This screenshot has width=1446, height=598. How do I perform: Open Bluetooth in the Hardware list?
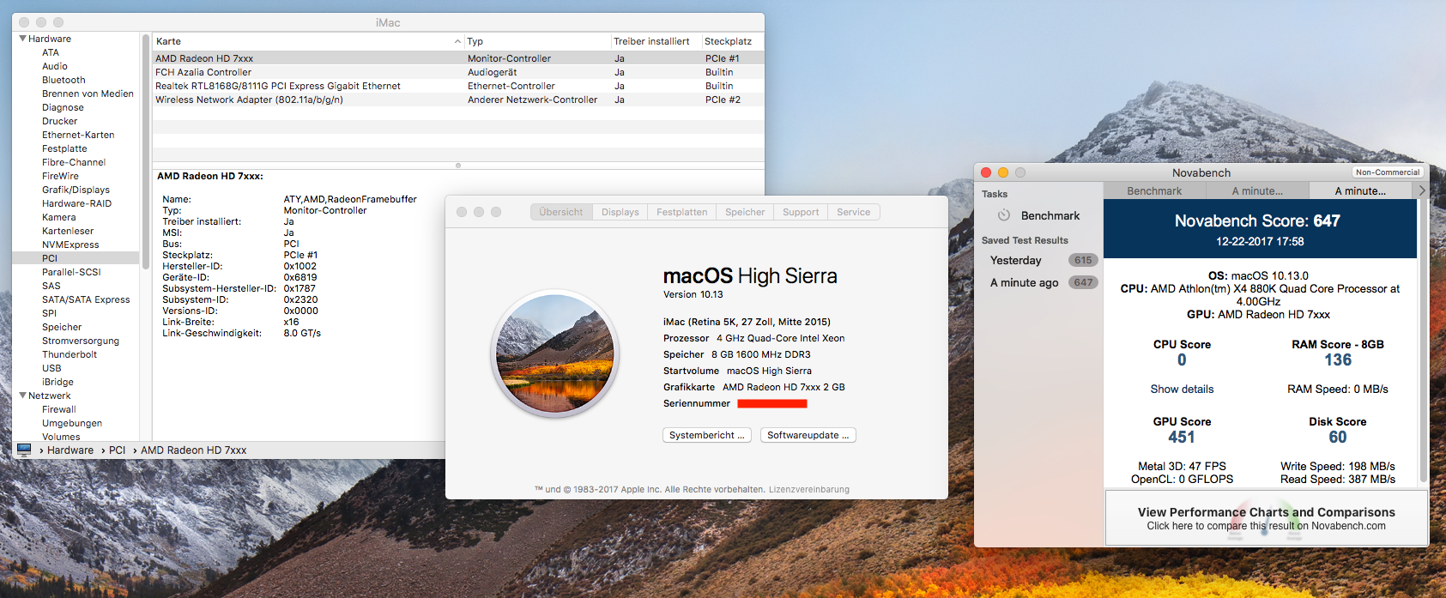coord(64,80)
